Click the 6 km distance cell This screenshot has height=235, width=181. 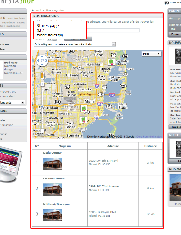(x=151, y=188)
